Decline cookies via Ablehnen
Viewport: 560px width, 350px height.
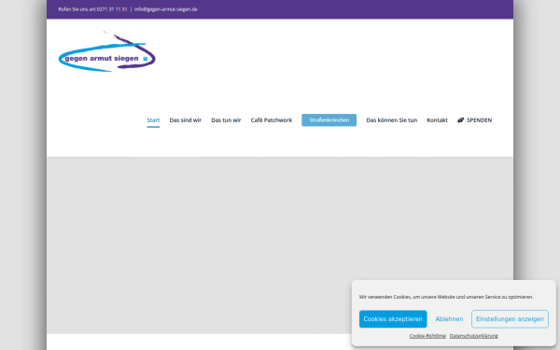[449, 319]
